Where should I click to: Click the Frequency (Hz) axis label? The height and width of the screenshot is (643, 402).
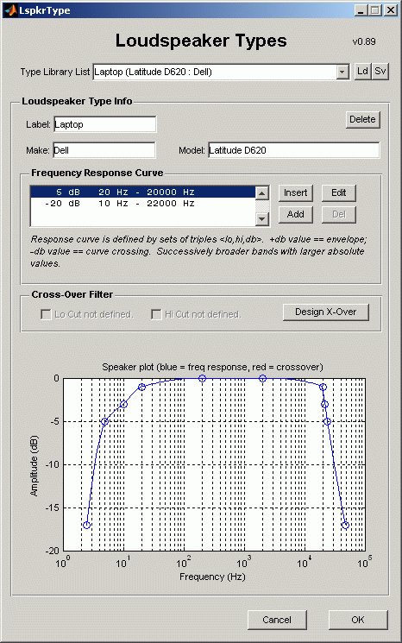click(x=212, y=577)
